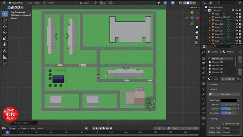The width and height of the screenshot is (243, 137).
Task: Open the Particles properties tab
Action: 204,99
